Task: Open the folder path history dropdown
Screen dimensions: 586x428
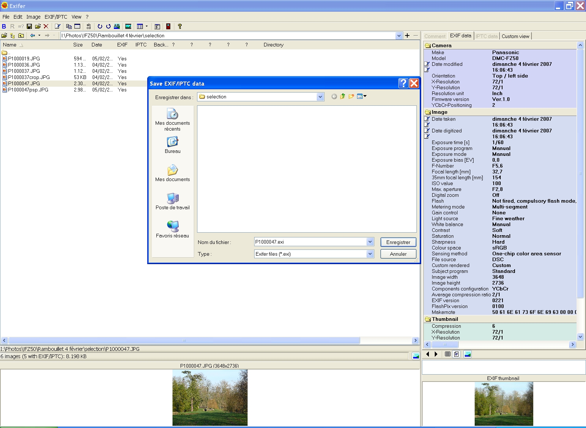Action: (399, 36)
